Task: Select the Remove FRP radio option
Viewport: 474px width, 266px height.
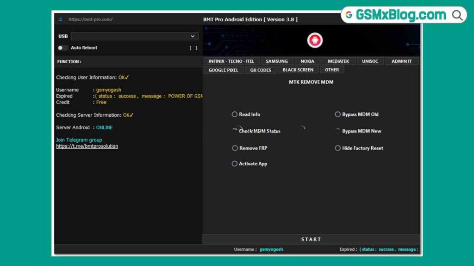Action: point(249,148)
